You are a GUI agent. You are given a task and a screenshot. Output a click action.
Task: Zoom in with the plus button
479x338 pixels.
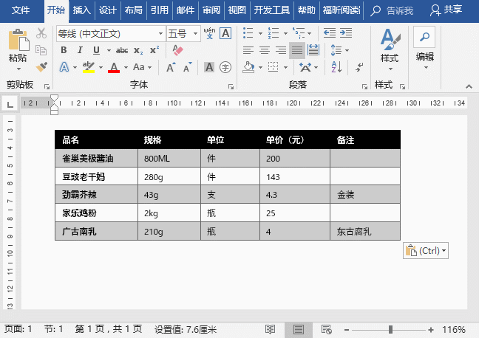[431, 330]
